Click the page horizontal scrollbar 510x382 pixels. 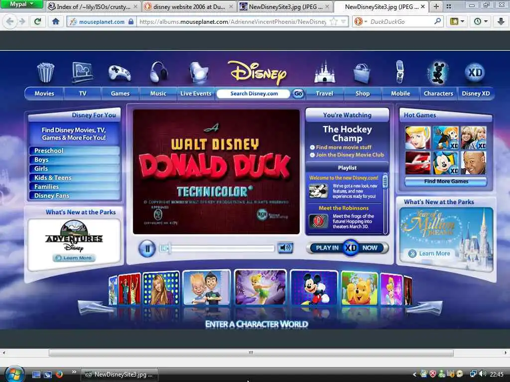251,353
